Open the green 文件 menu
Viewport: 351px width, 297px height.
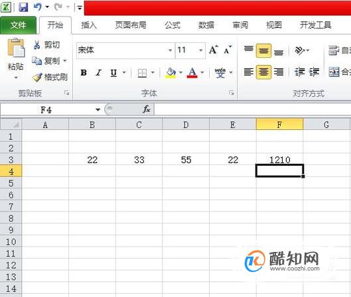pos(18,25)
